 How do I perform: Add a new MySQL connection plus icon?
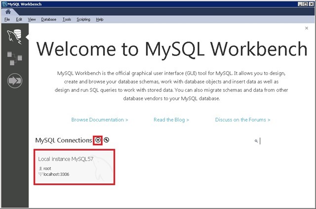click(x=98, y=140)
